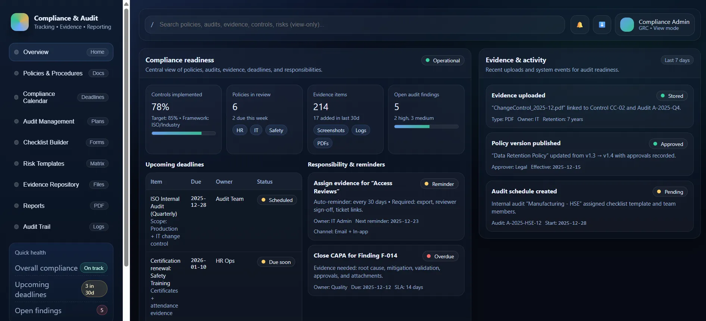The height and width of the screenshot is (321, 706).
Task: Open the Compliance Admin profile avatar
Action: click(x=627, y=25)
